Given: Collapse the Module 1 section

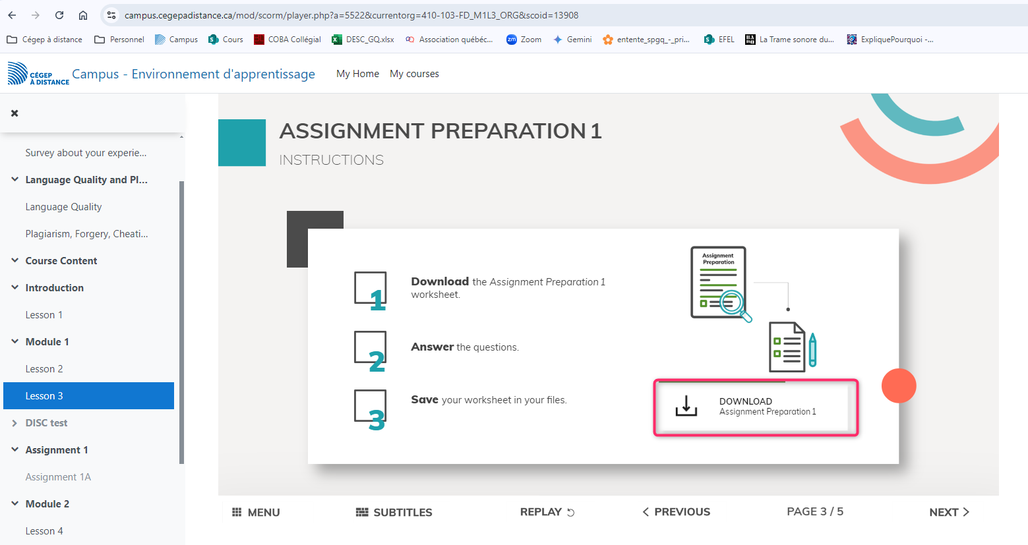Looking at the screenshot, I should point(15,341).
